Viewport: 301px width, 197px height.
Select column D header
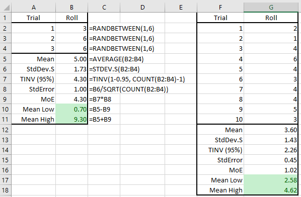pyautogui.click(x=142, y=8)
